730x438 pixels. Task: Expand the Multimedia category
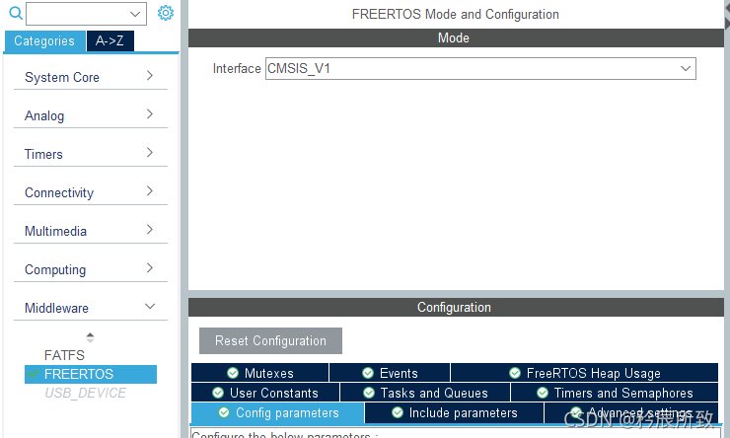(x=91, y=231)
